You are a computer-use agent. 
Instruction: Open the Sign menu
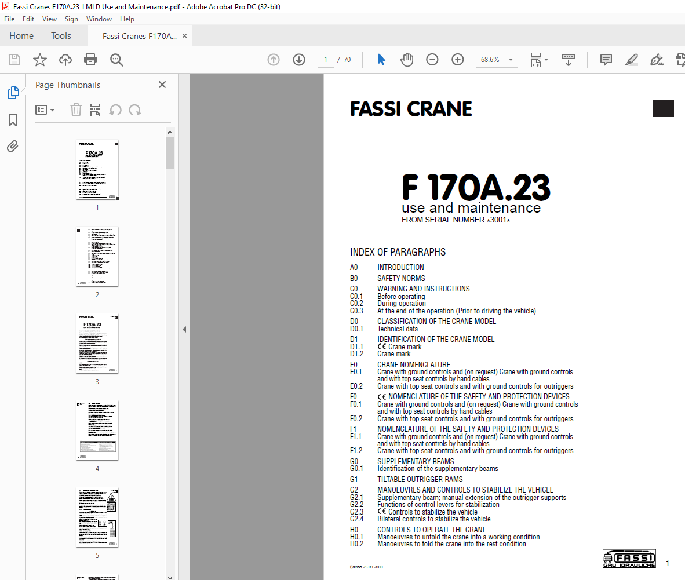(71, 19)
